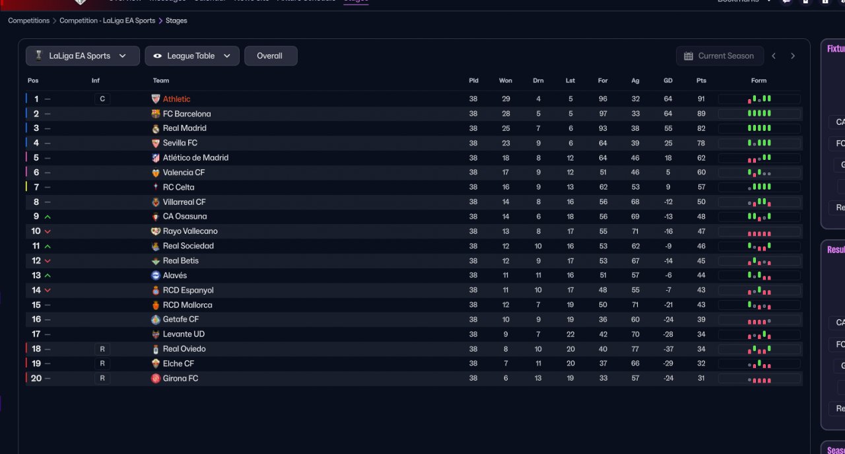Click the Levante UD club badge

coord(156,334)
